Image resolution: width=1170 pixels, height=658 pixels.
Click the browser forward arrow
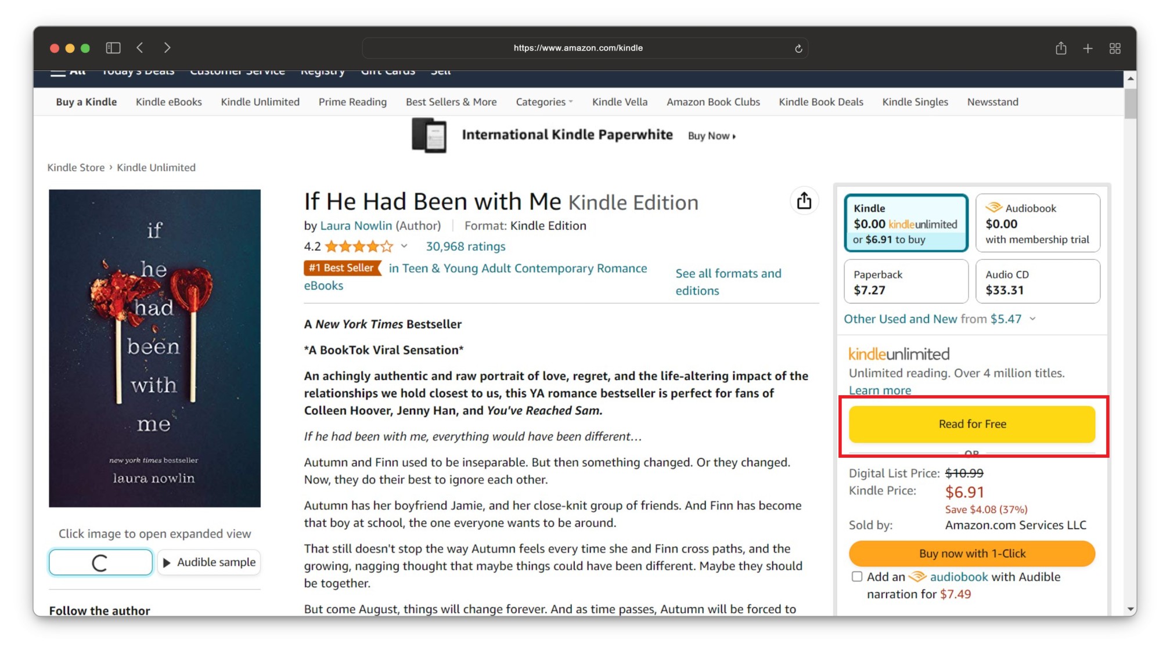coord(167,48)
